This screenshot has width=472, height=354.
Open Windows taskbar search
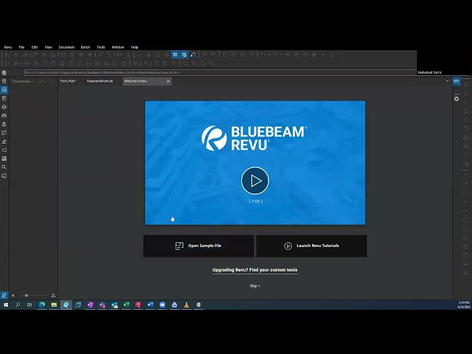pyautogui.click(x=18, y=305)
